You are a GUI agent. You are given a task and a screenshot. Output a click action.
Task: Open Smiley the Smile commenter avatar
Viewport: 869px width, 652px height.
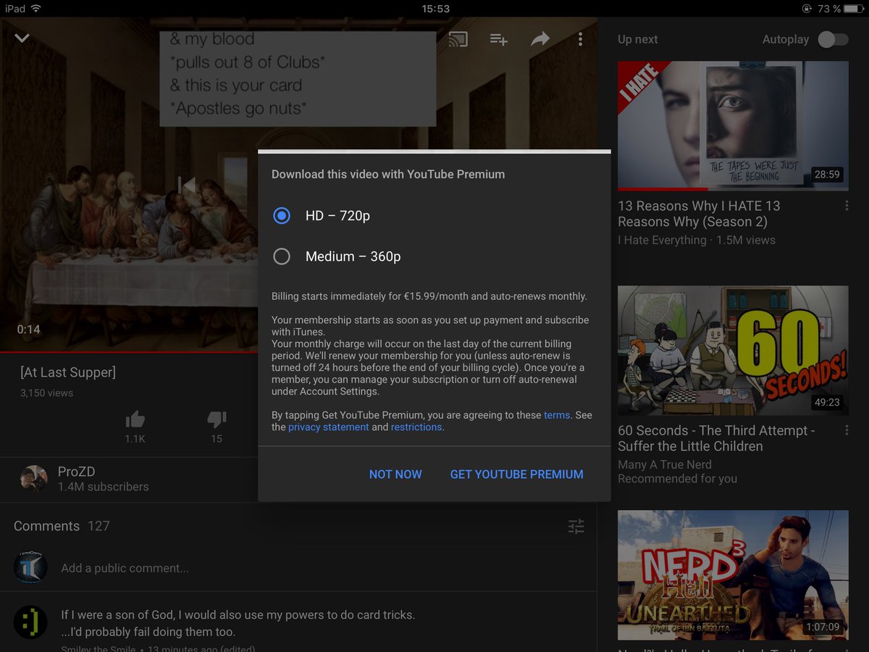pyautogui.click(x=30, y=624)
